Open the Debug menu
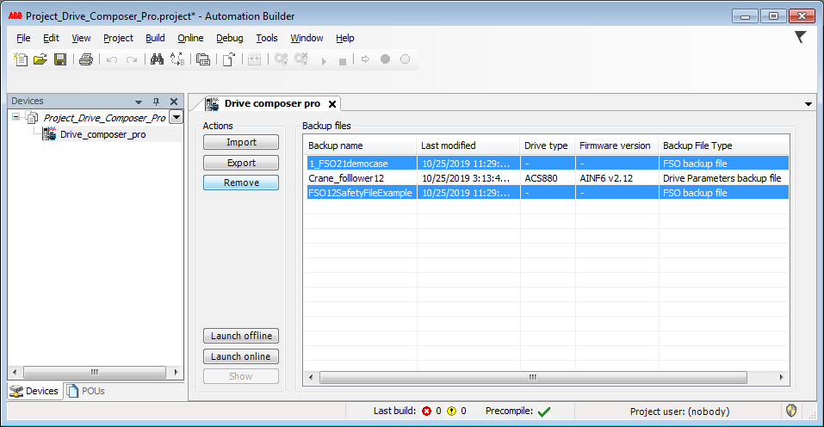The image size is (824, 427). pyautogui.click(x=230, y=38)
